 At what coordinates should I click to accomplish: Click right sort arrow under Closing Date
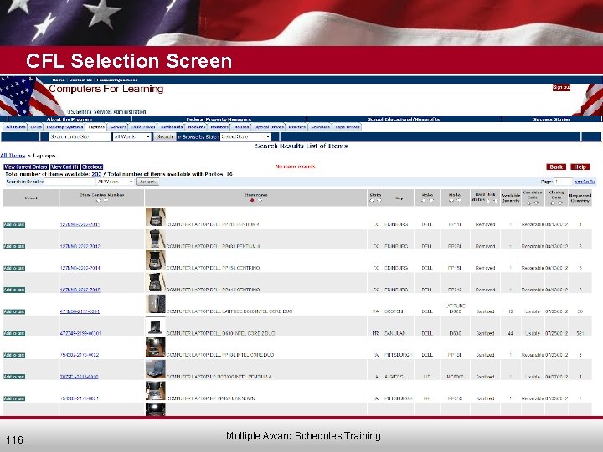[x=560, y=203]
